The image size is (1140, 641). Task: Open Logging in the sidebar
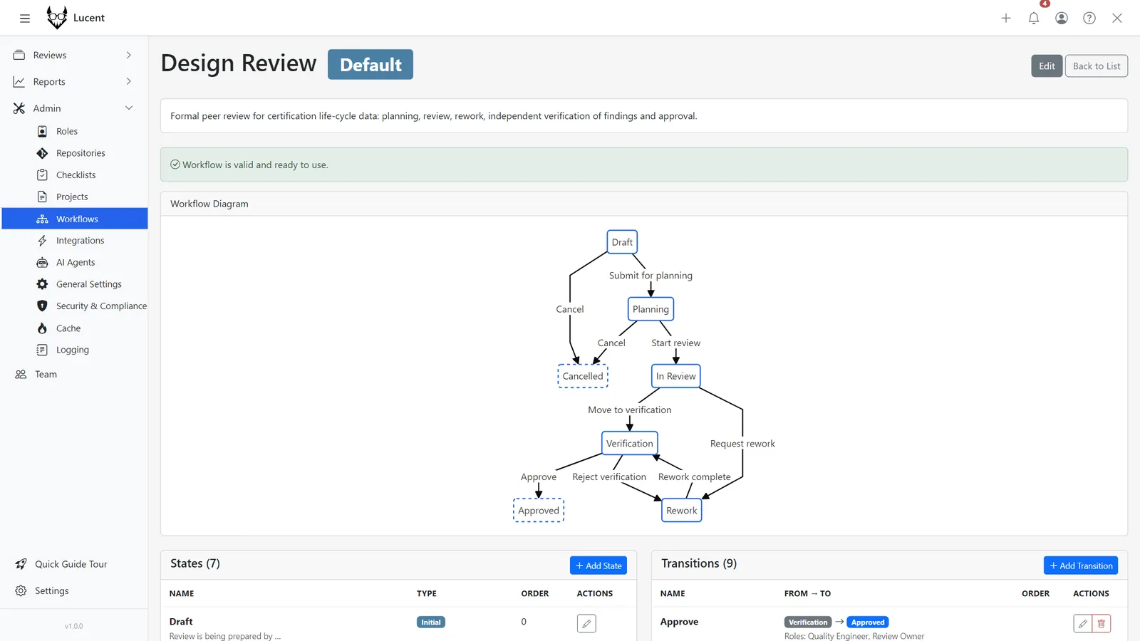(x=75, y=350)
